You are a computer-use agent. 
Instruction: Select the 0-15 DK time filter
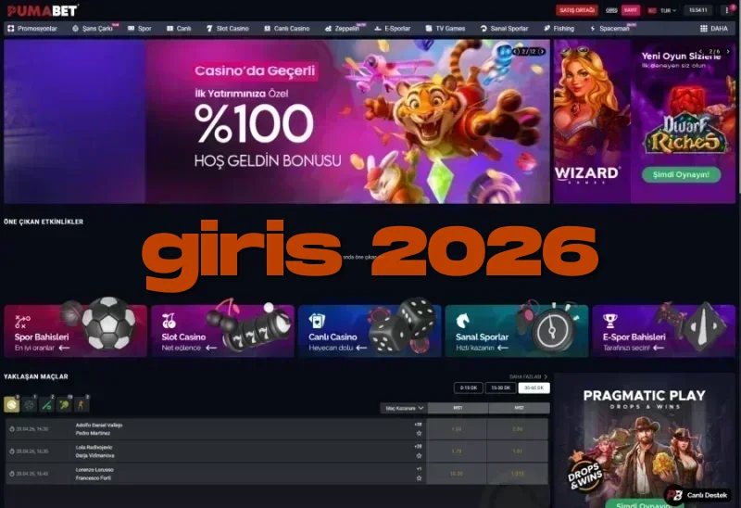coord(469,387)
